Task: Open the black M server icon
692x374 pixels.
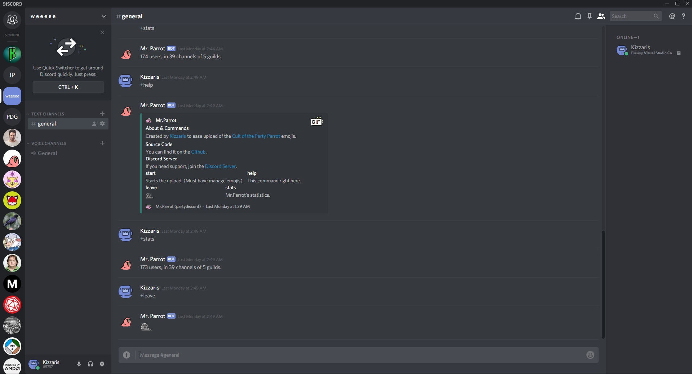Action: click(12, 284)
